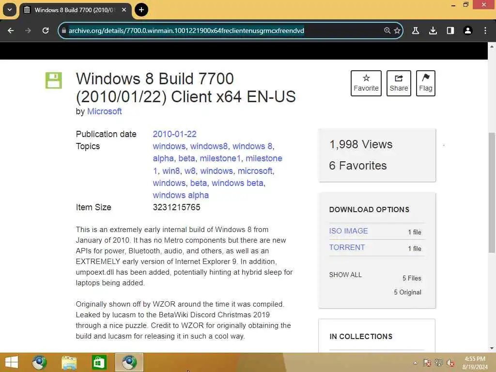Open the windows8 topic link

point(209,146)
